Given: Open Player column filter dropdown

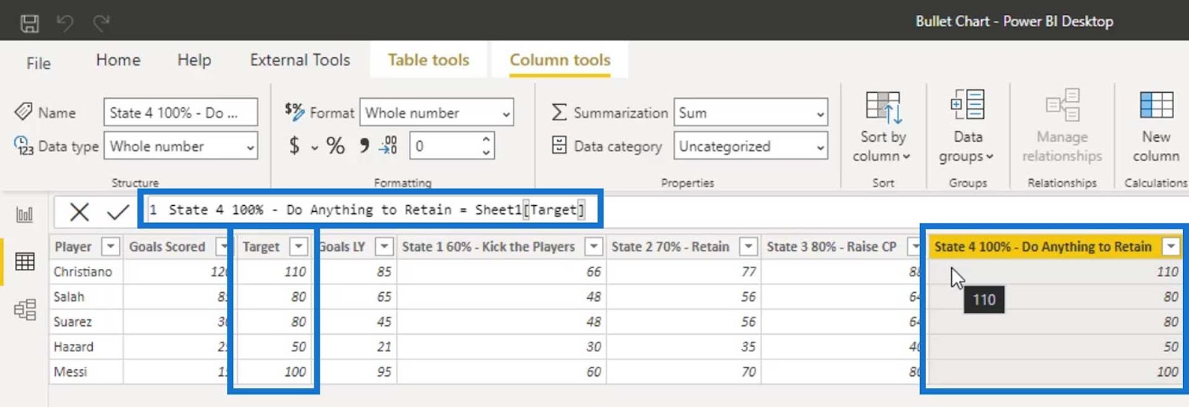Looking at the screenshot, I should pyautogui.click(x=110, y=247).
